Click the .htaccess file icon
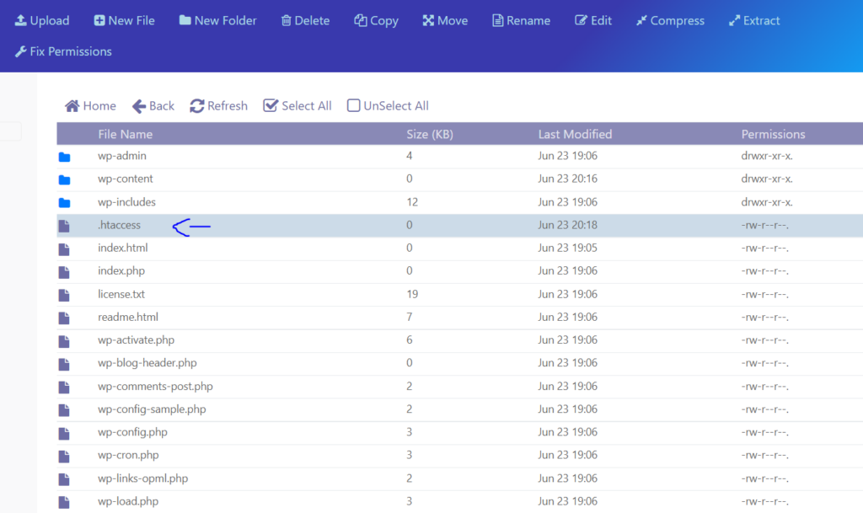The image size is (863, 513). (x=64, y=226)
